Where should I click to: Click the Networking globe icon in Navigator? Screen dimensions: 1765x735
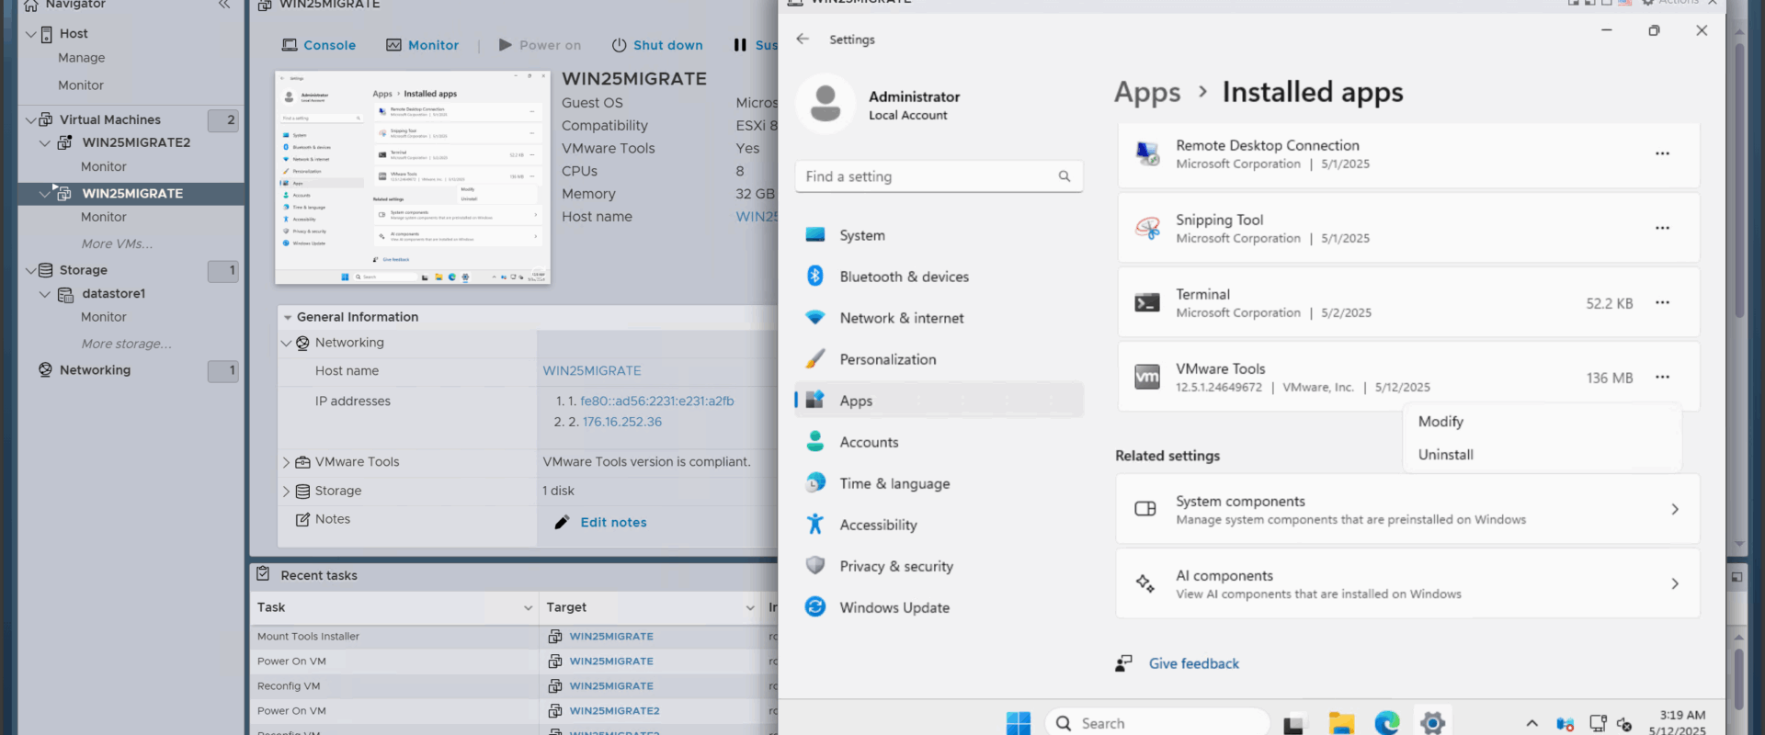pos(46,369)
